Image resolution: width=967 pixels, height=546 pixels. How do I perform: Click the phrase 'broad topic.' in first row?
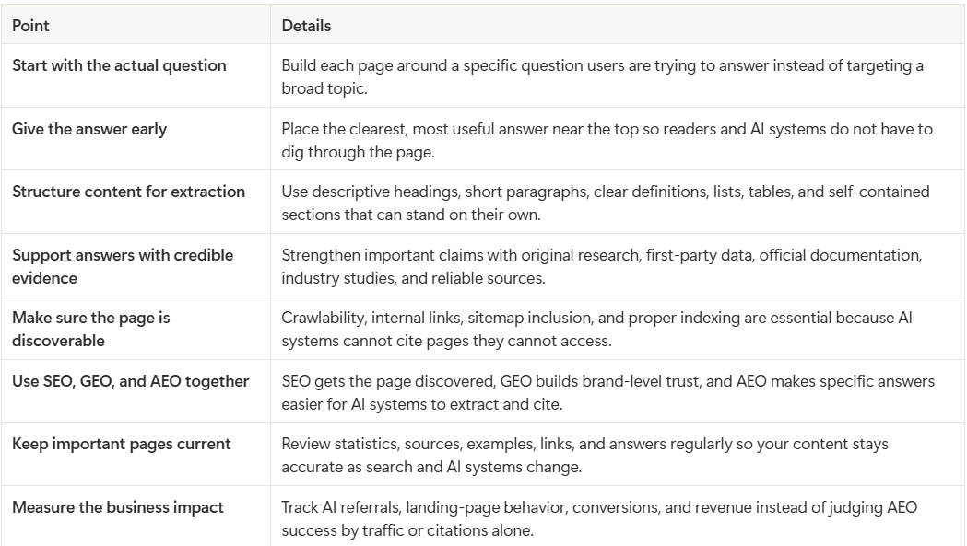[324, 88]
